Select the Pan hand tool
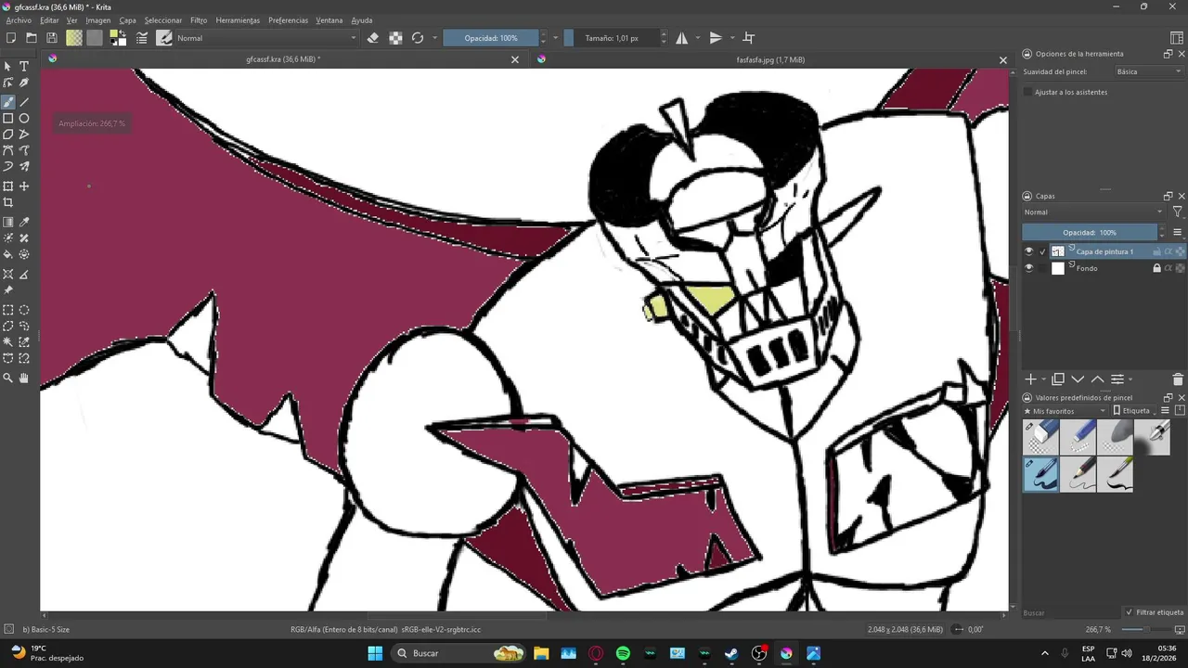Screen dimensions: 1188x668 click(24, 379)
